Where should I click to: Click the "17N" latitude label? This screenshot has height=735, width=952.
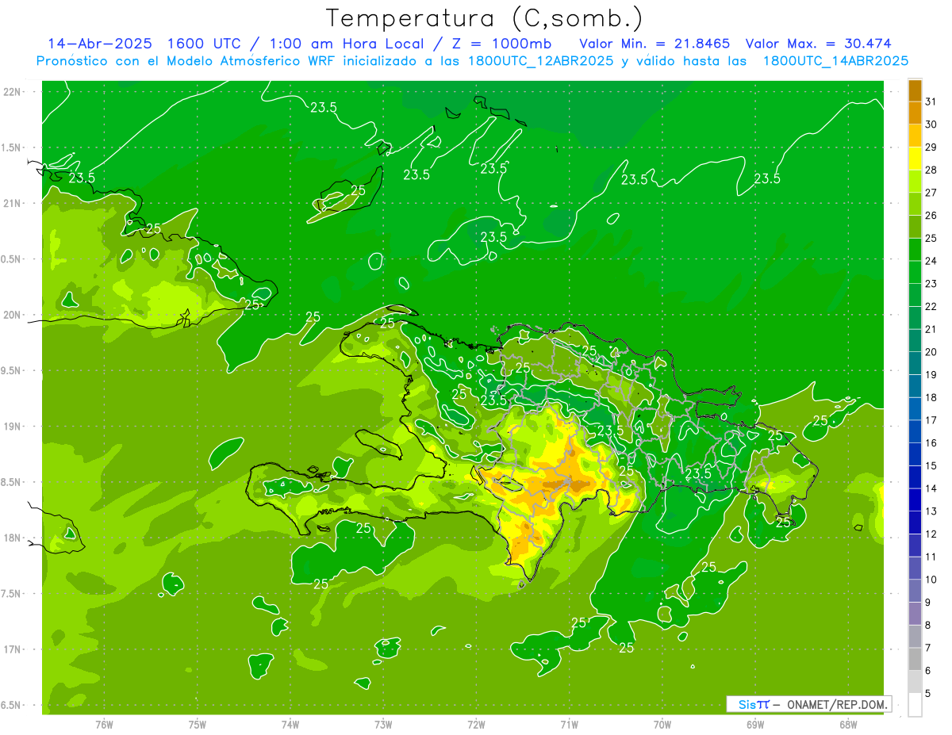[13, 649]
